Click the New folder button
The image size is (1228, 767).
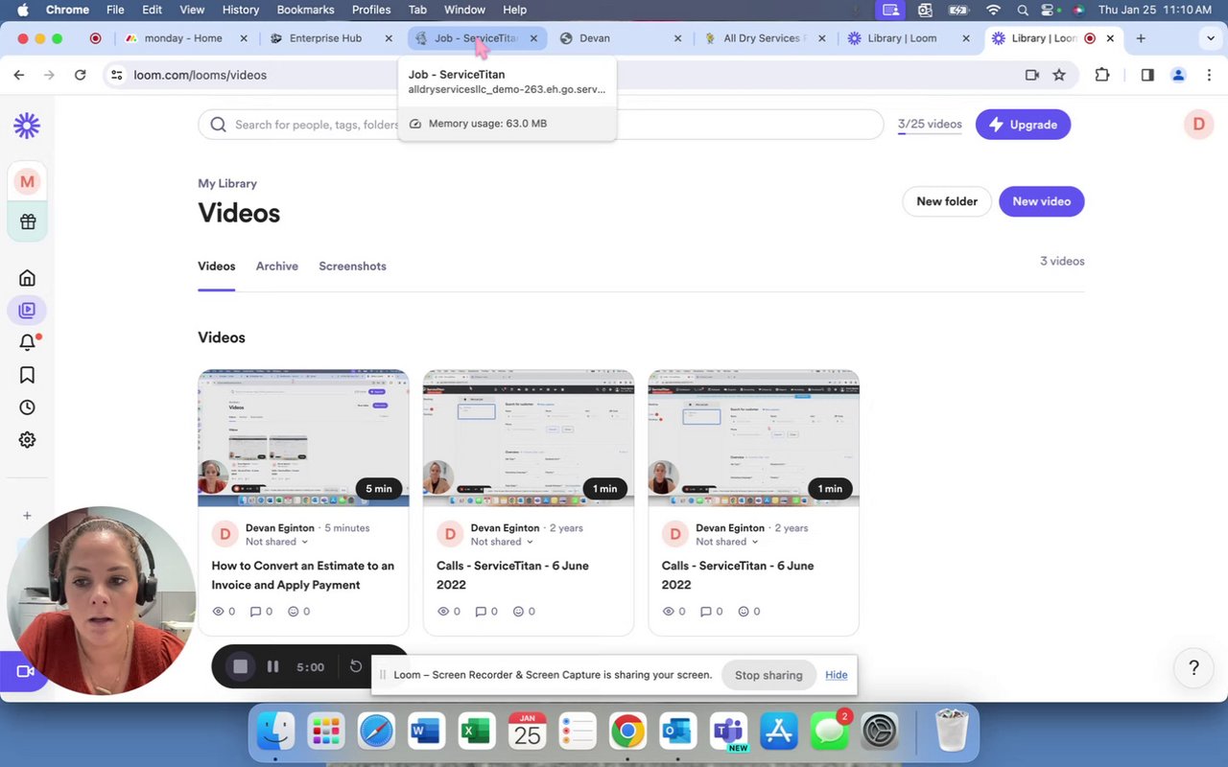pyautogui.click(x=947, y=201)
